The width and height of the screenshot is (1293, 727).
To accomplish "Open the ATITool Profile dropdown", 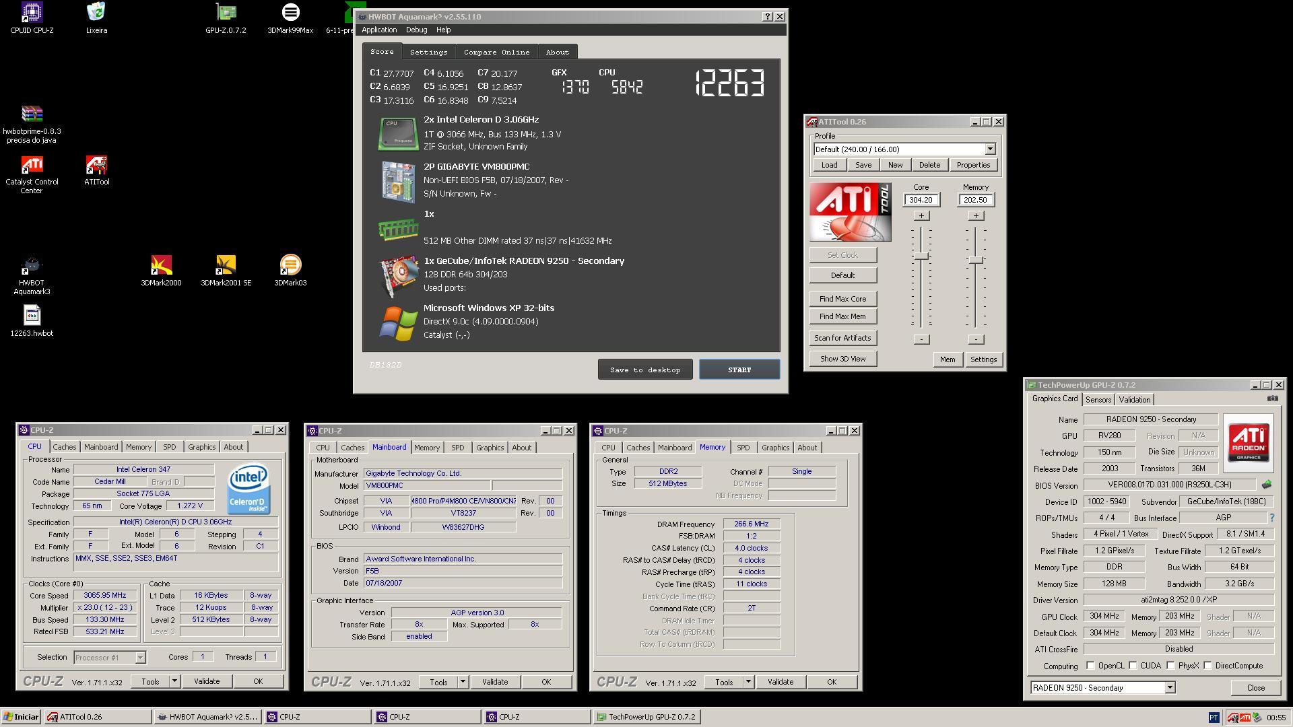I will coord(990,149).
